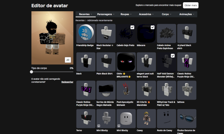Choose the Post-Apocalyptic Mohawk item
The width and height of the screenshot is (224, 134).
[126, 90]
